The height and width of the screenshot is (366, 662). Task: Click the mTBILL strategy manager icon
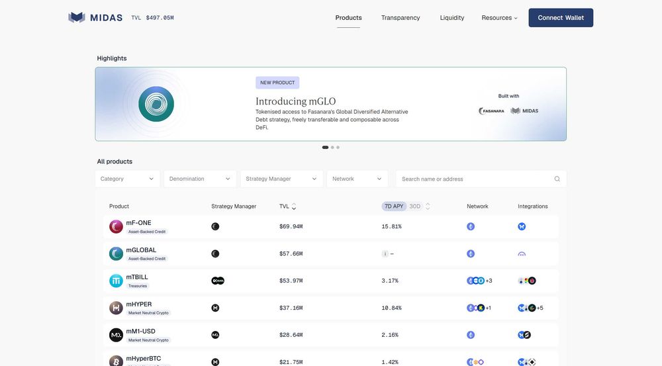click(218, 281)
